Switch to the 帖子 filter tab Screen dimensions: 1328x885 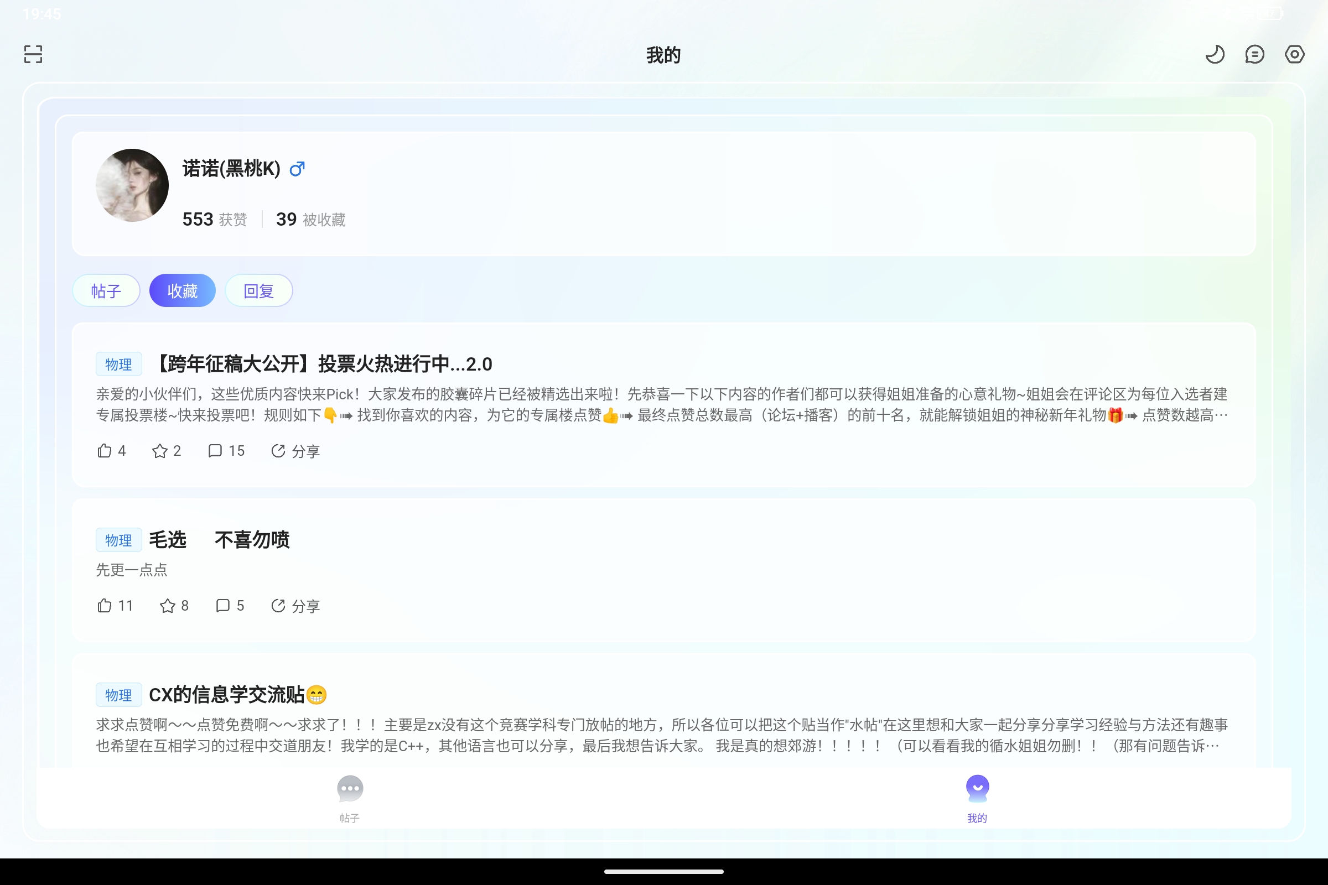coord(106,290)
